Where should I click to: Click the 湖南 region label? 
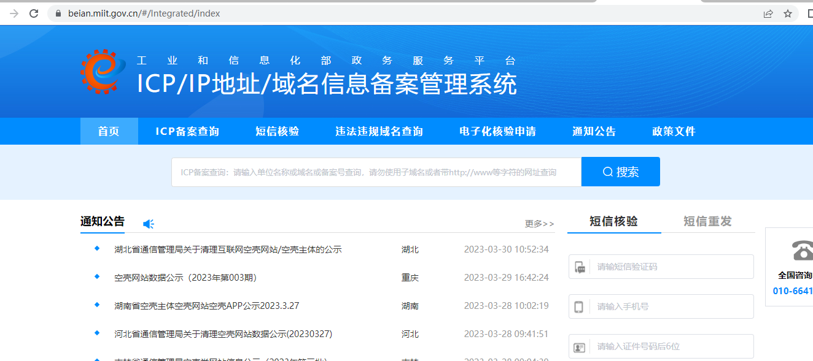pyautogui.click(x=410, y=305)
